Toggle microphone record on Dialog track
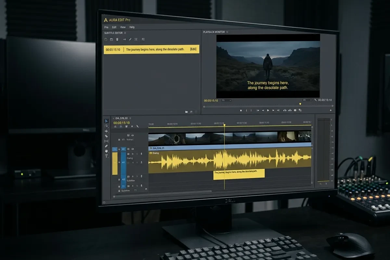Viewport: 390px width, 260px height. (x=141, y=154)
